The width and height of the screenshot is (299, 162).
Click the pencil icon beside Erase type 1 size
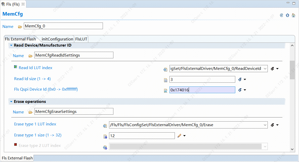179,136
